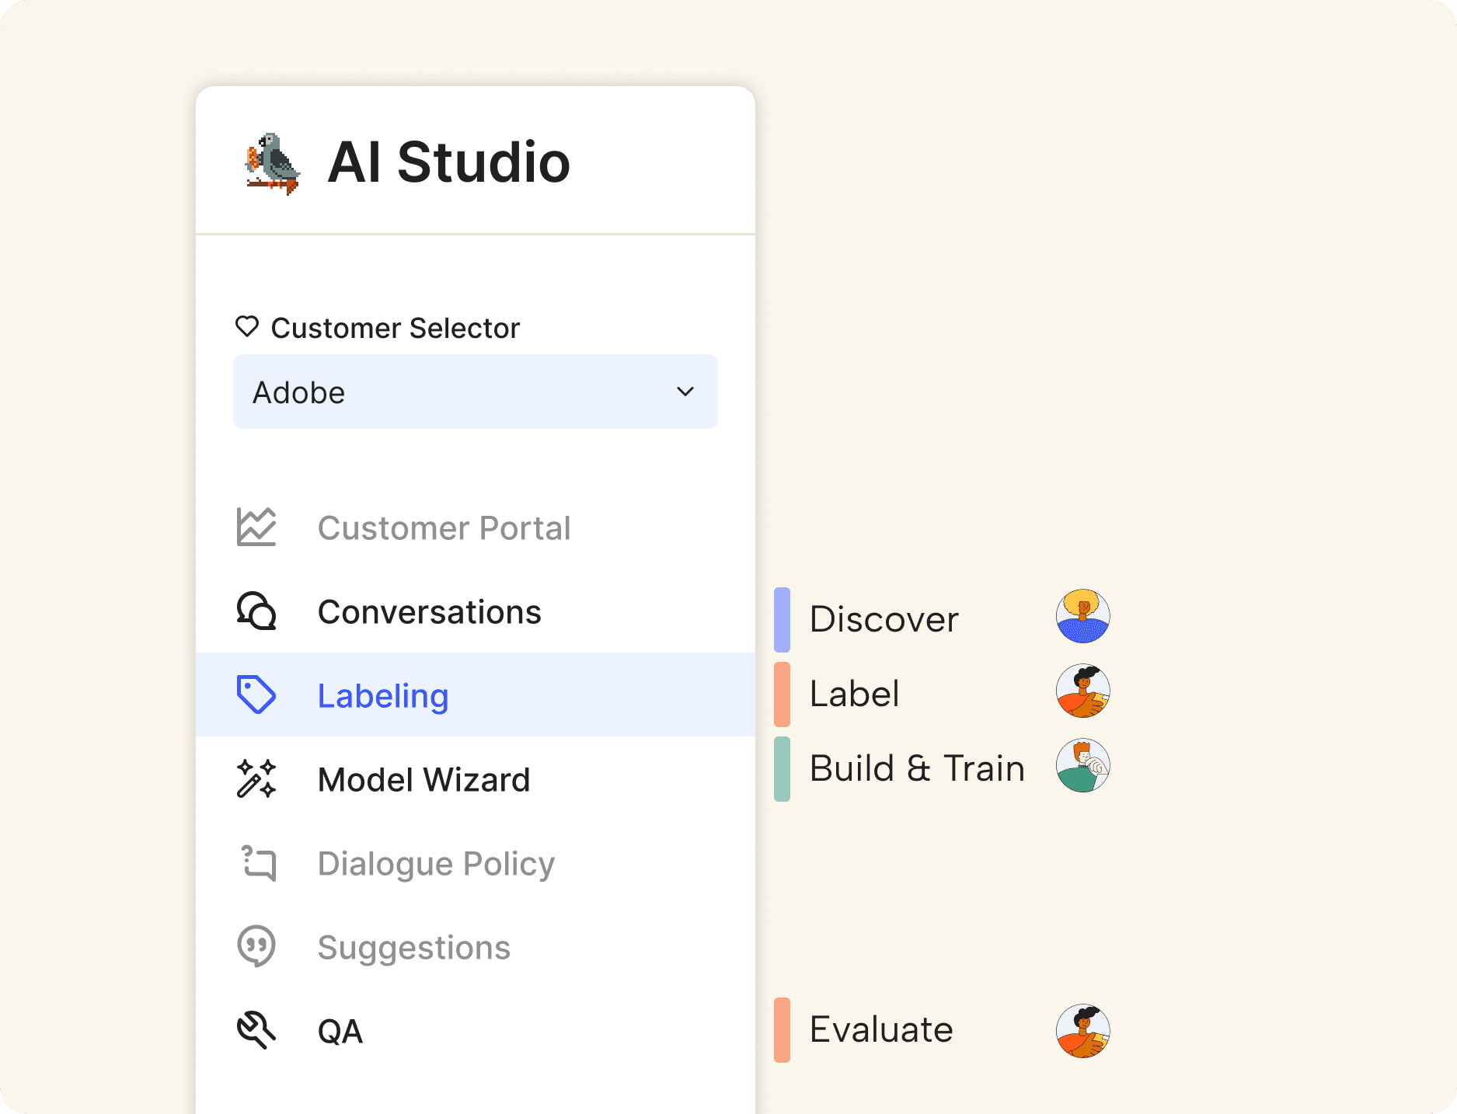
Task: Click the avatar next to Evaluate
Action: click(1083, 1031)
